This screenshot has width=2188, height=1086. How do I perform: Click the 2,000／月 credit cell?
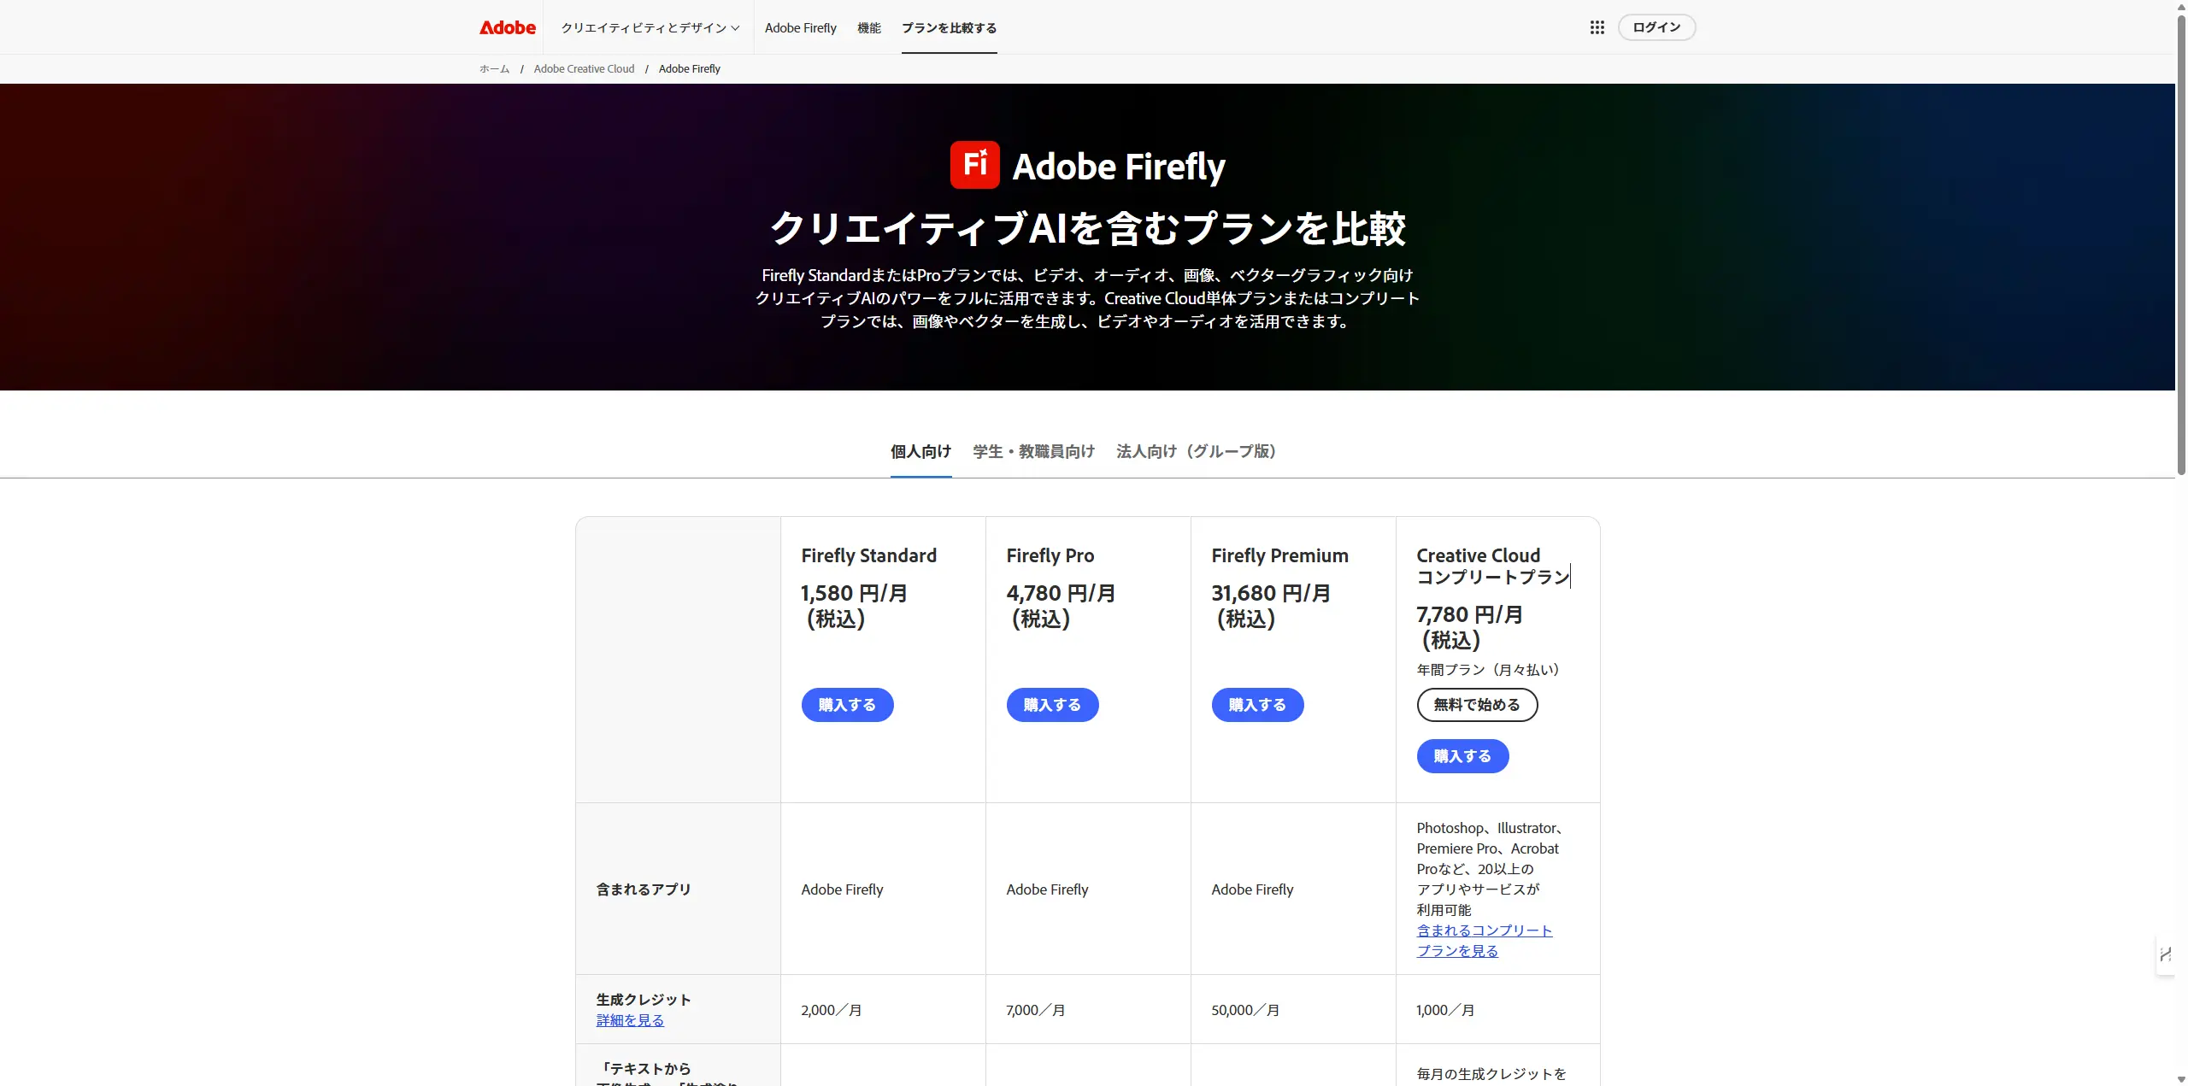pyautogui.click(x=831, y=1010)
